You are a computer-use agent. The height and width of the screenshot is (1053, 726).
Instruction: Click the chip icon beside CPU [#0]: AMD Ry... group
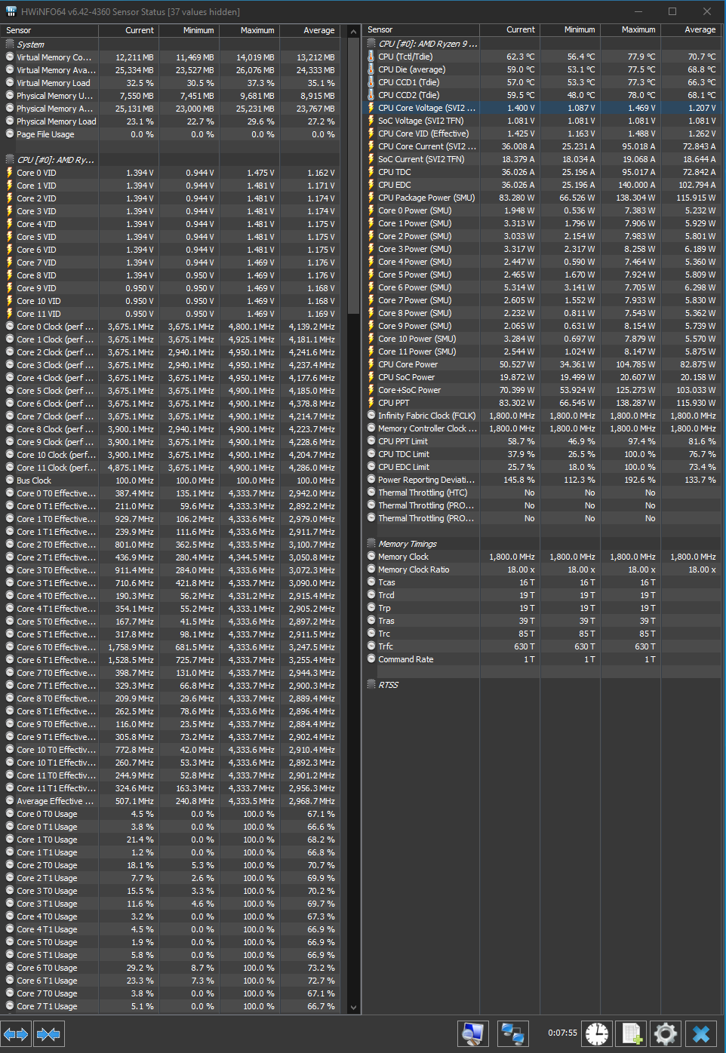(10, 159)
